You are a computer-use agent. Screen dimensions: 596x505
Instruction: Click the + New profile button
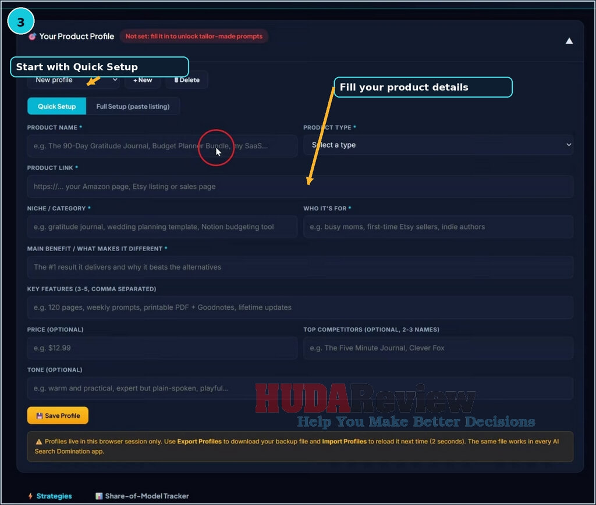[143, 80]
